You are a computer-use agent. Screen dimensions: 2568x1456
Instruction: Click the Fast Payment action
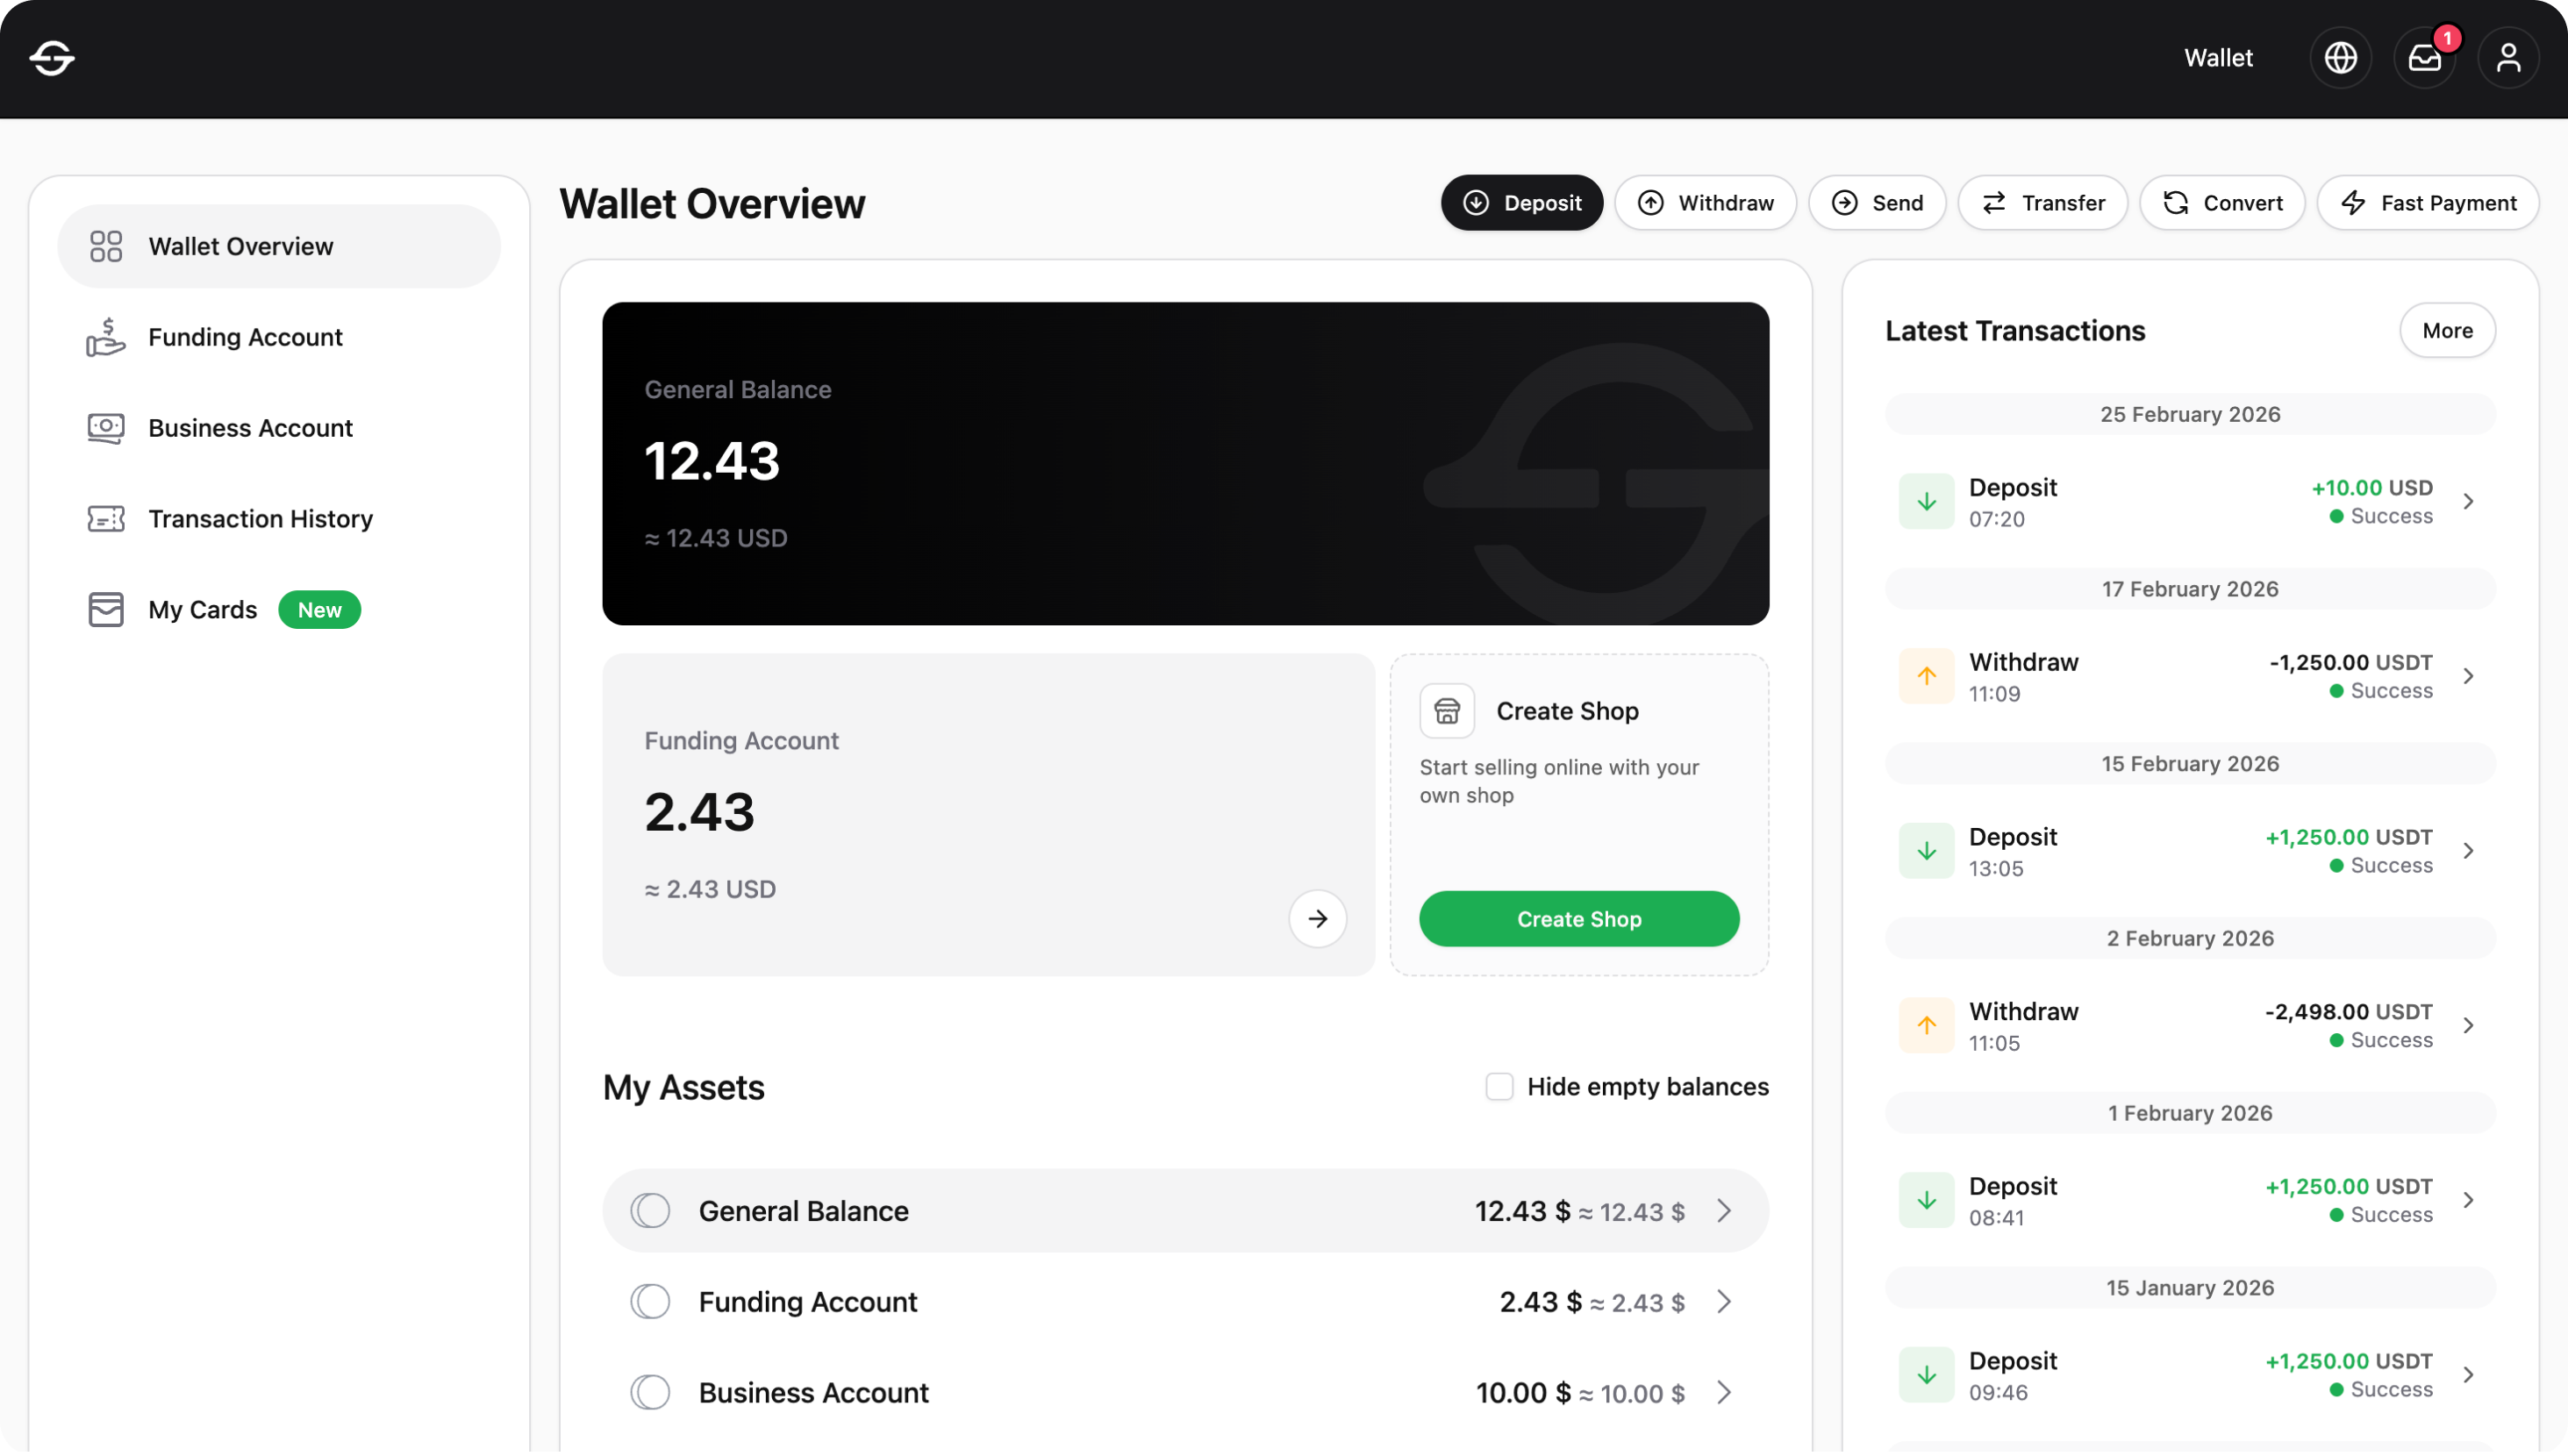(2429, 202)
